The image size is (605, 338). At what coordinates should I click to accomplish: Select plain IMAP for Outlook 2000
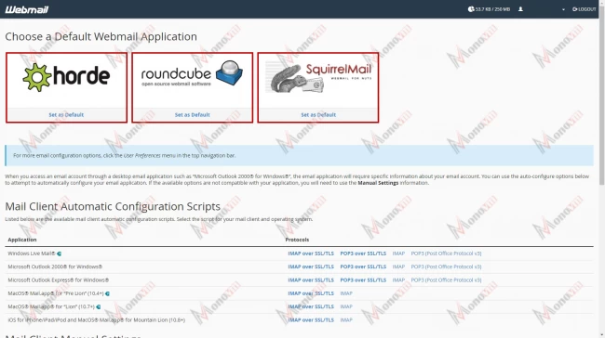[x=398, y=266]
